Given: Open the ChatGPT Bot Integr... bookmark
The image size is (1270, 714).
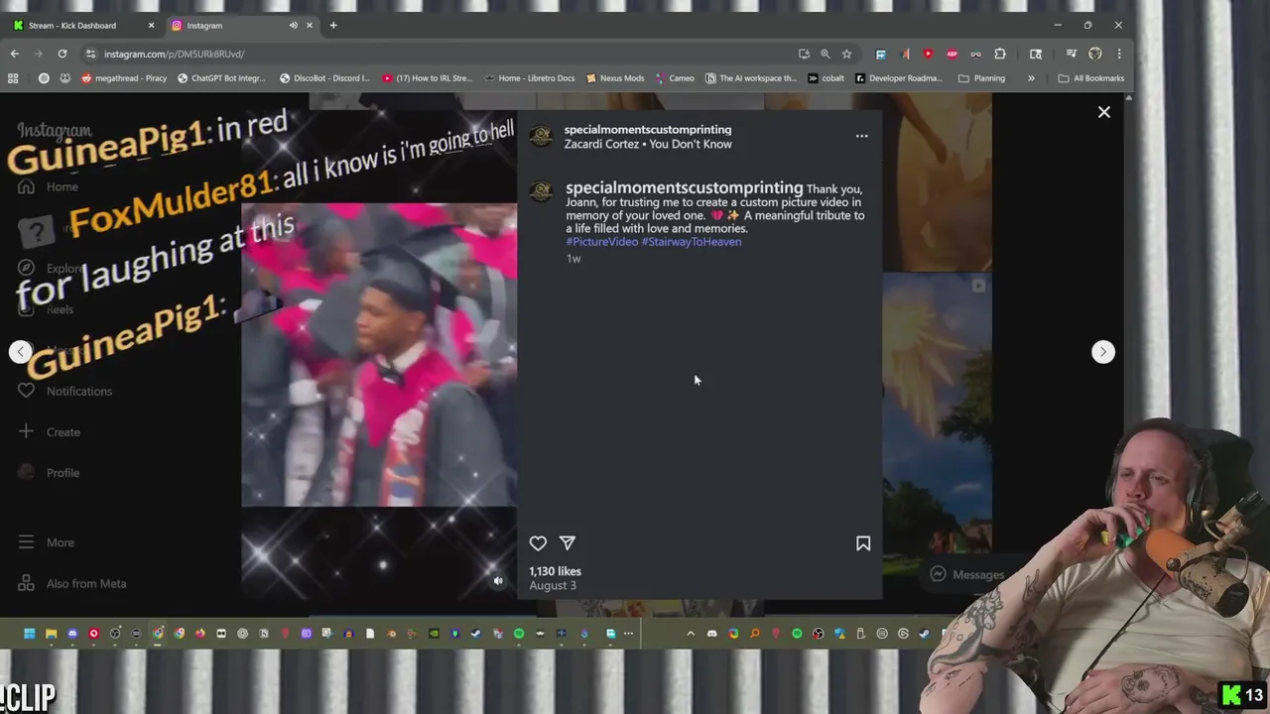Looking at the screenshot, I should [221, 78].
